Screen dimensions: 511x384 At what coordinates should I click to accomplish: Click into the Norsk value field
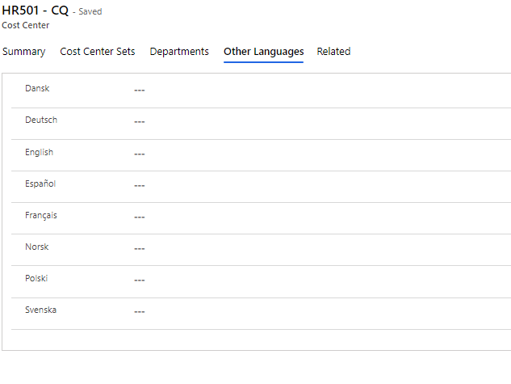315,248
